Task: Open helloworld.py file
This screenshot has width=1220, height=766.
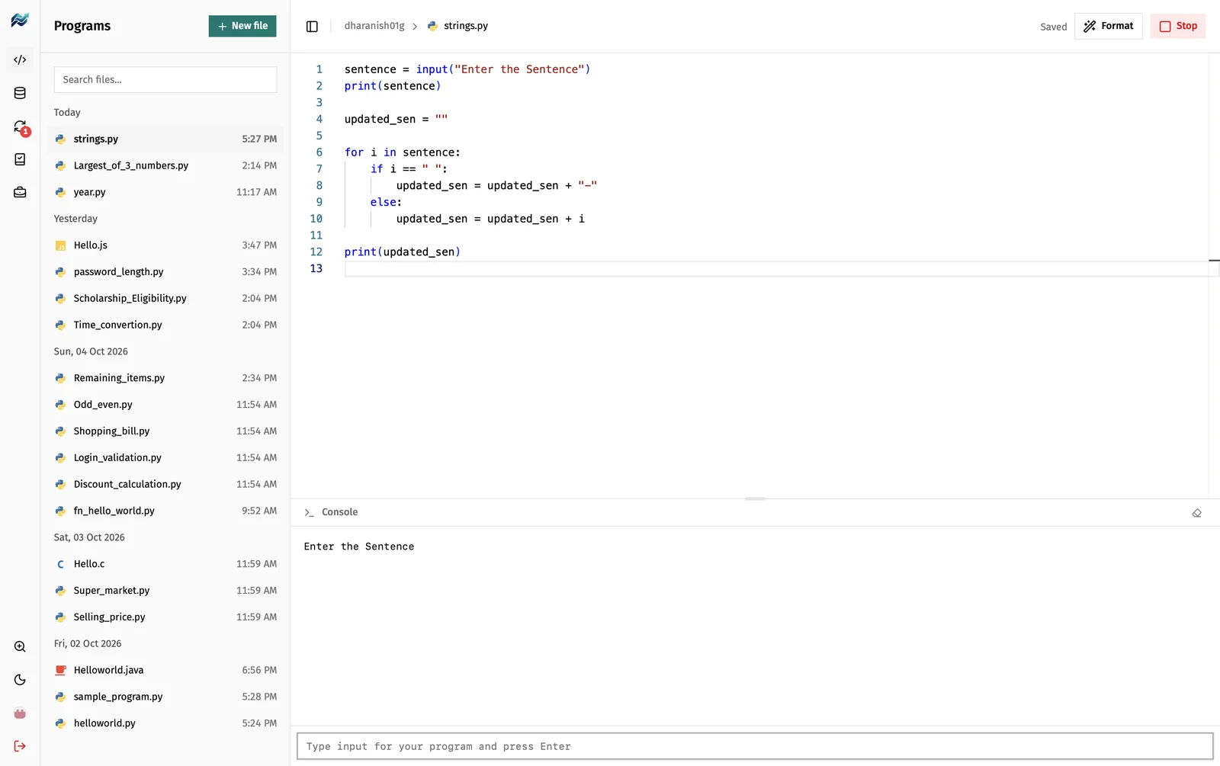Action: tap(165, 723)
